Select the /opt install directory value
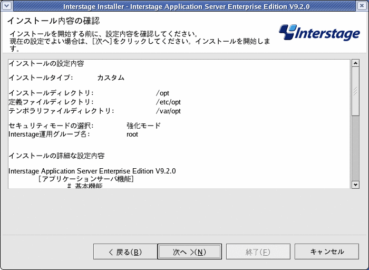The image size is (369, 270). coord(162,93)
